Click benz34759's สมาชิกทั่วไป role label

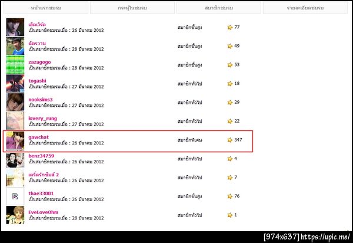189,159
